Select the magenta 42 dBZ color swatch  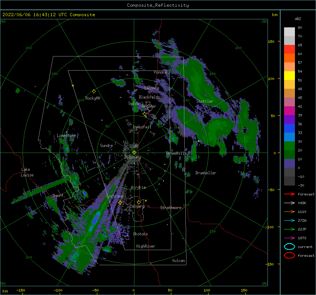[x=289, y=110]
